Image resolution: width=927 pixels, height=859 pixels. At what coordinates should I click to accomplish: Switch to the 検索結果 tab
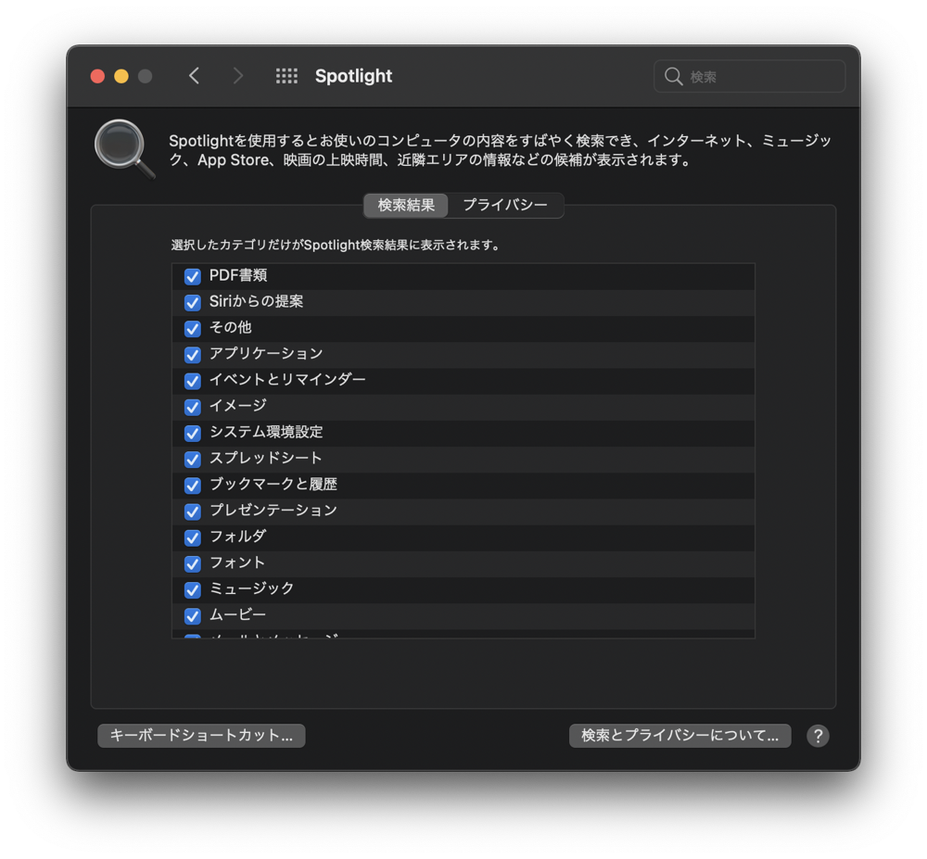point(406,205)
